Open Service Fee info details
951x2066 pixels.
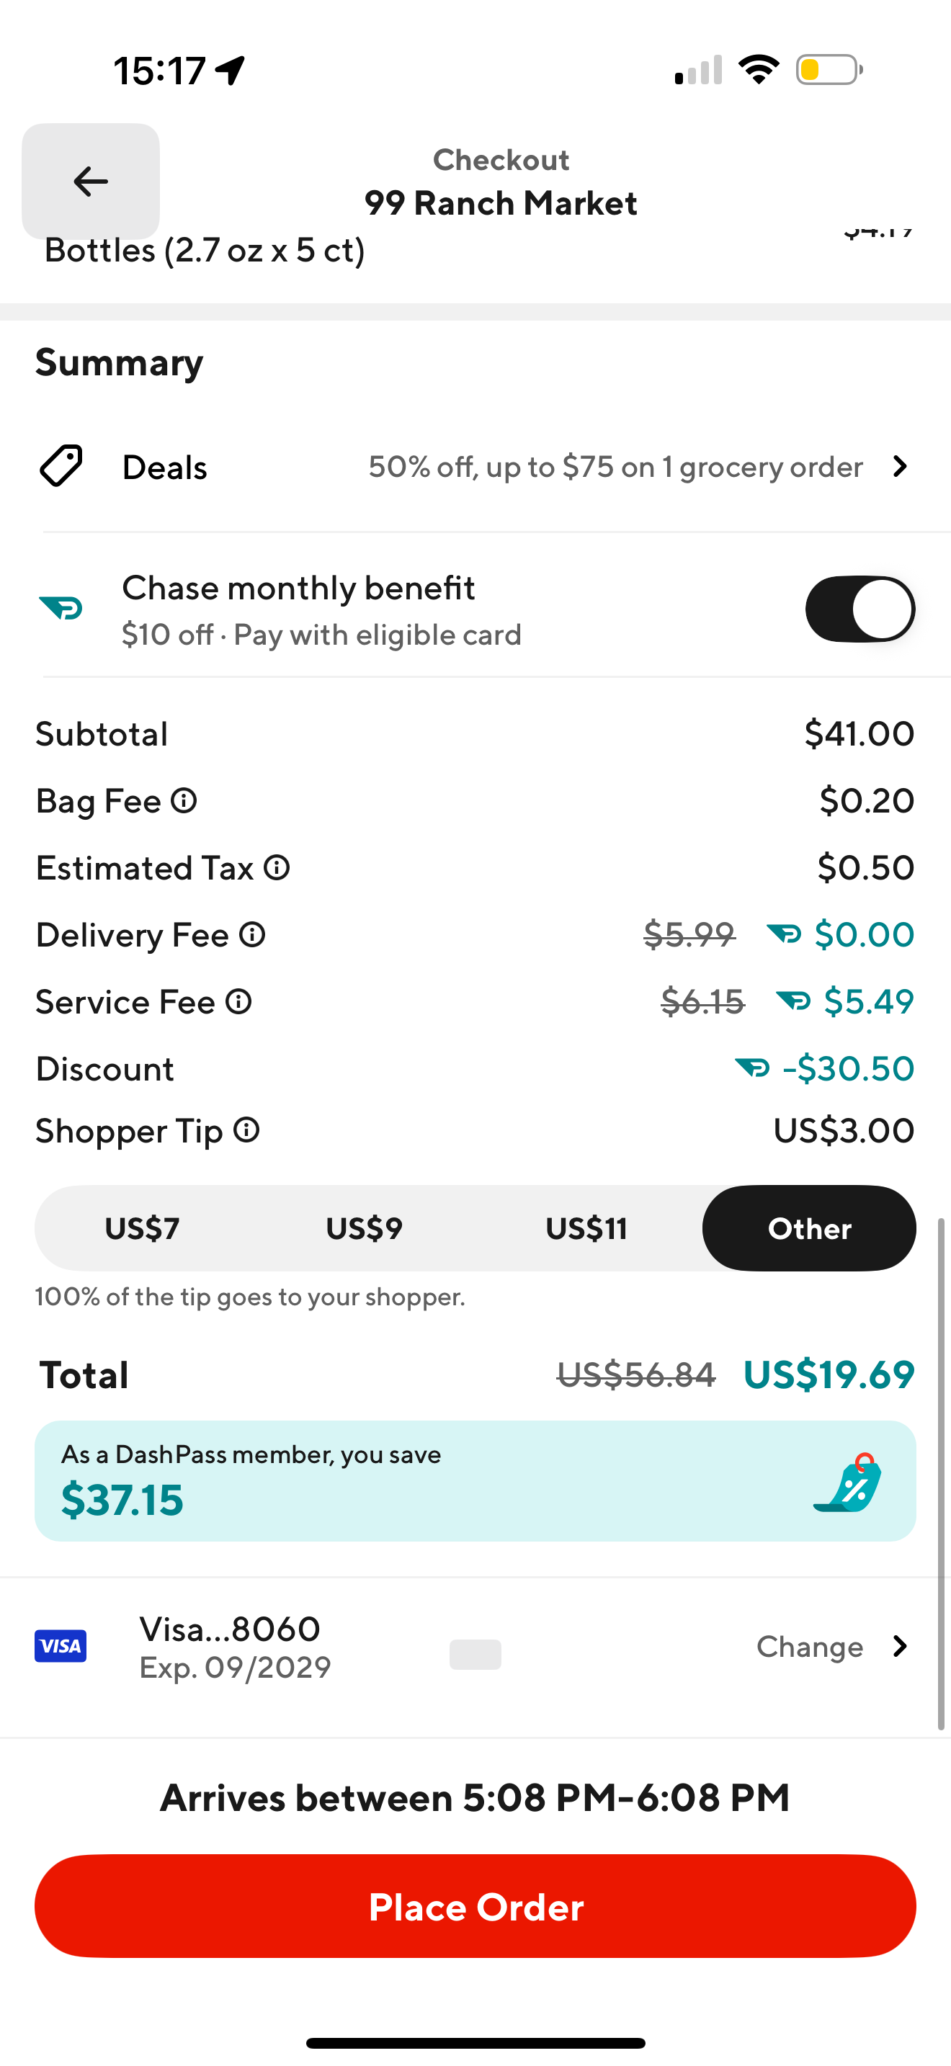point(239,1002)
